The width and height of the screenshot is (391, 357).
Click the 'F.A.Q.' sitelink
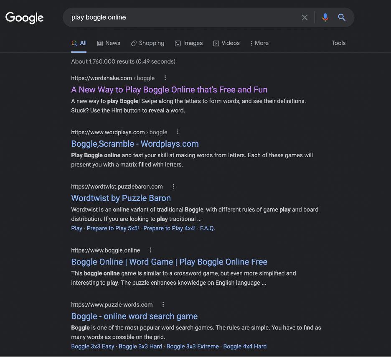(x=208, y=229)
